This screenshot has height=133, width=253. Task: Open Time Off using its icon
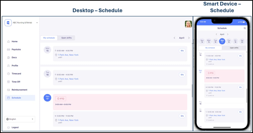(x=9, y=82)
